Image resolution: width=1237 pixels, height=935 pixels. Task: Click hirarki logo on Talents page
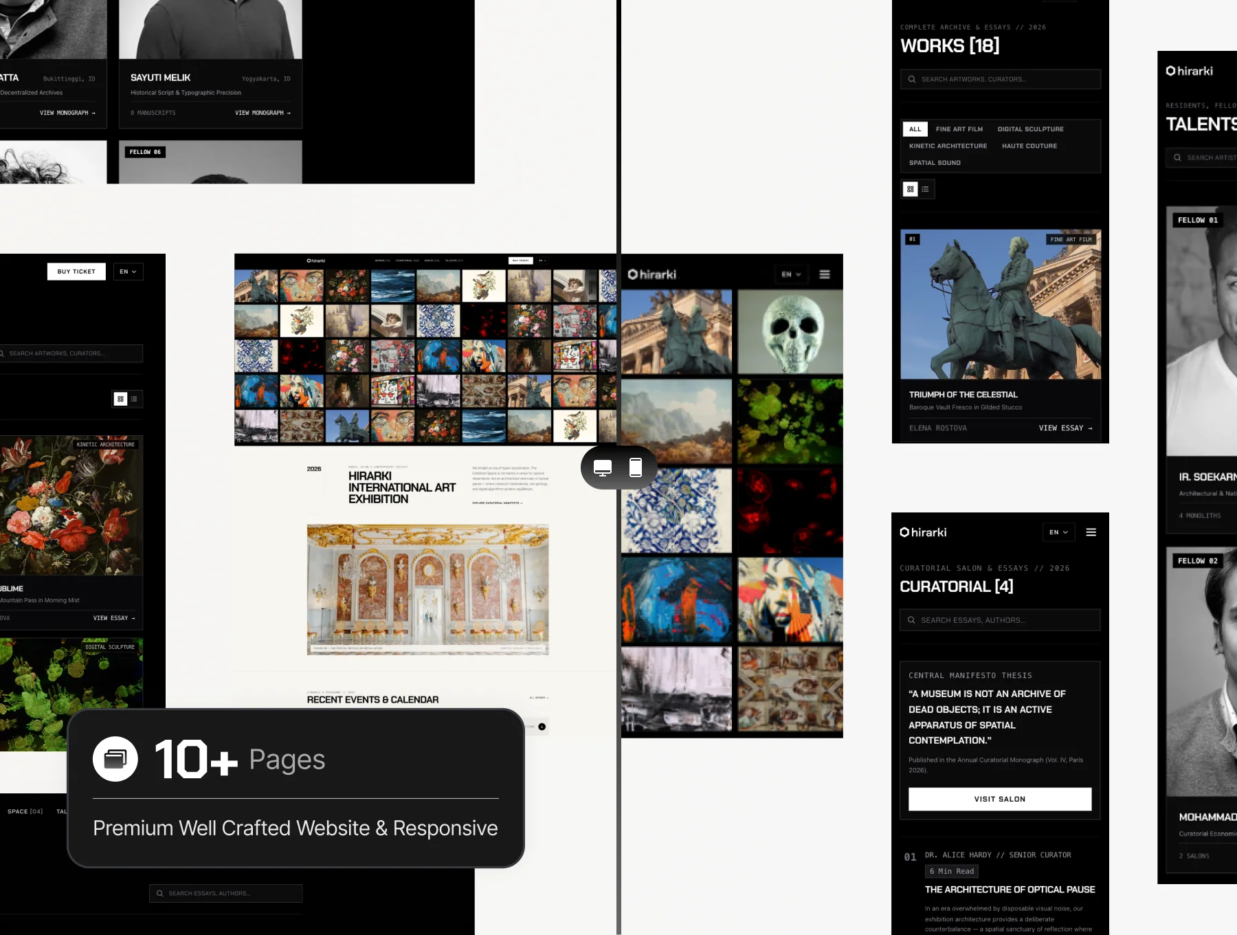coord(1189,71)
